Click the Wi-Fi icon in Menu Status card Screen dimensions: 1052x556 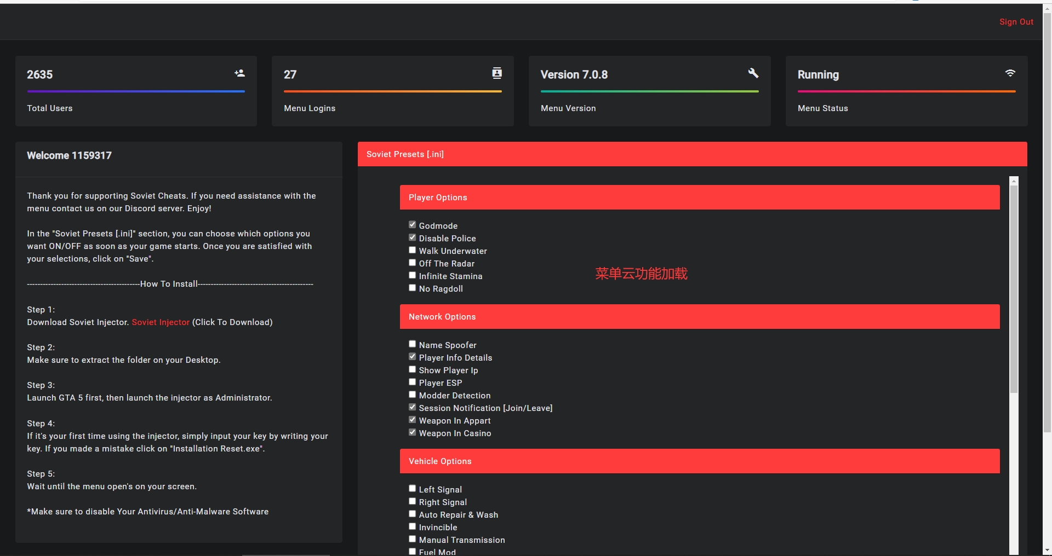tap(1010, 73)
